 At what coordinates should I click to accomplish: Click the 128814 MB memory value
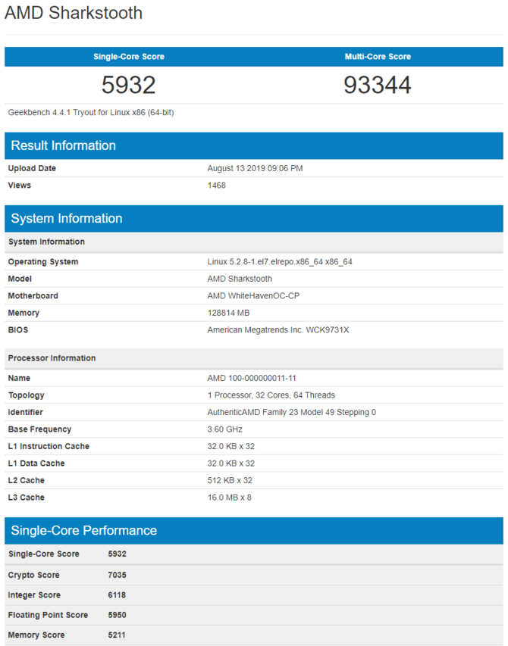coord(228,313)
